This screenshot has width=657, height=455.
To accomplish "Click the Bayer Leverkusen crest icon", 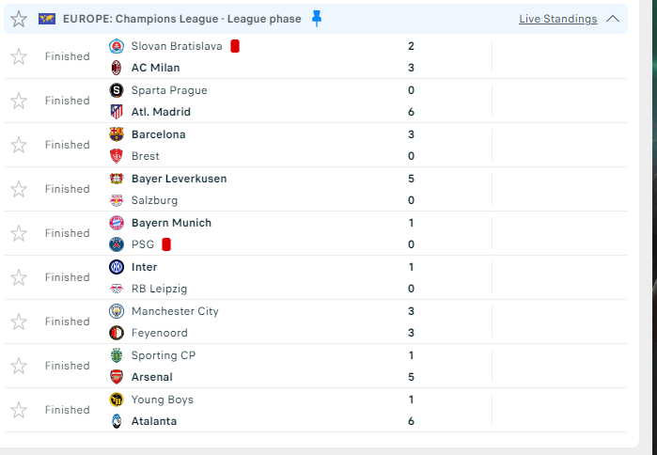I will pyautogui.click(x=117, y=179).
